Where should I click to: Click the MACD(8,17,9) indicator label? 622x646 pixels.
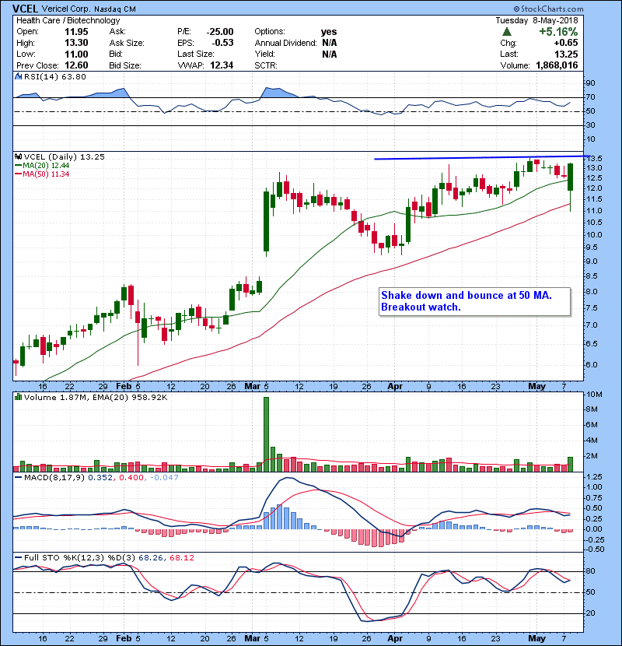click(x=54, y=478)
